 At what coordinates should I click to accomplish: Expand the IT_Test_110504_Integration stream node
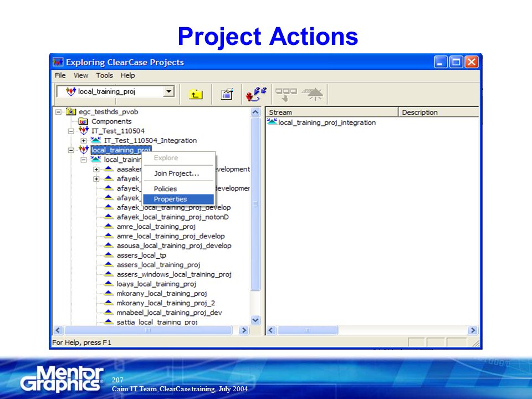[x=84, y=140]
